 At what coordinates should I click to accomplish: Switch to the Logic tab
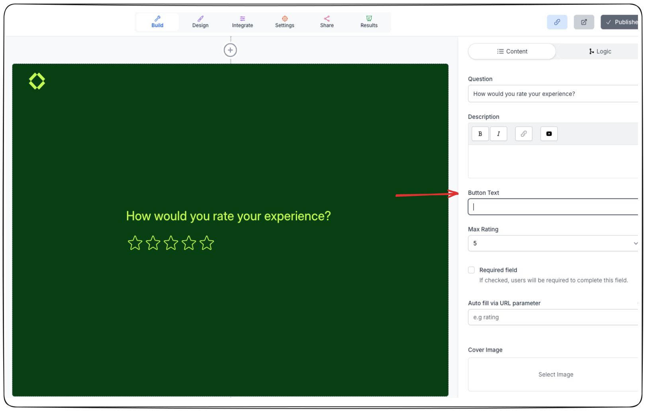(600, 51)
